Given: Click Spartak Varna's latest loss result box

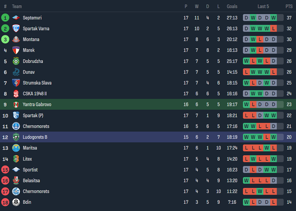Looking at the screenshot, I should [x=274, y=28].
